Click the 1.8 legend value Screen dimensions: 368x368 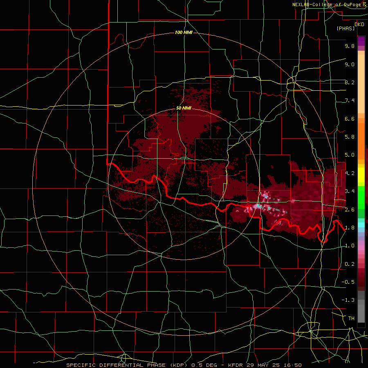coord(350,228)
